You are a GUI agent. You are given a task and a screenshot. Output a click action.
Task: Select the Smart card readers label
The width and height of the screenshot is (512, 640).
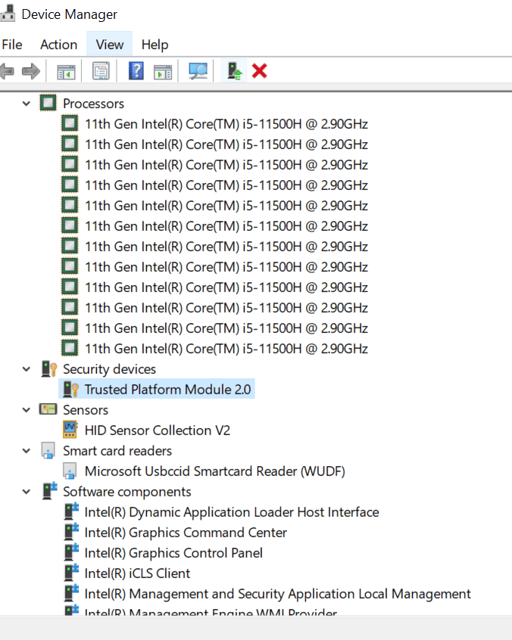(x=117, y=451)
